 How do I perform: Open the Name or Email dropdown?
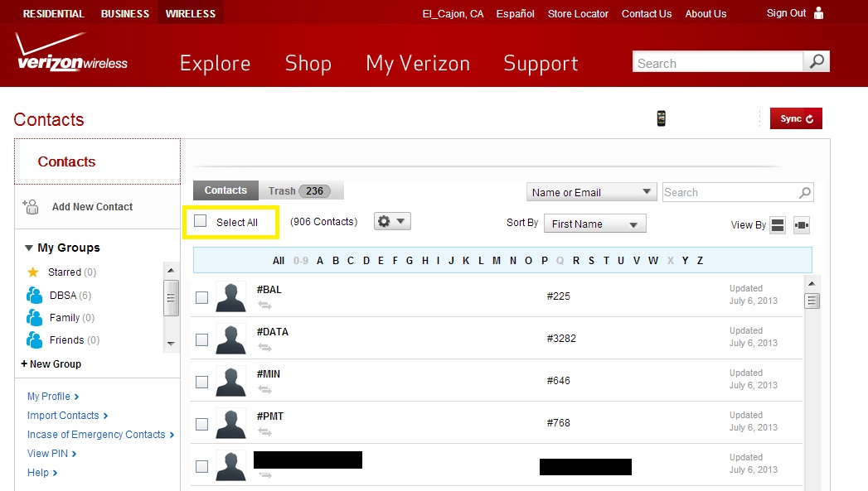591,192
